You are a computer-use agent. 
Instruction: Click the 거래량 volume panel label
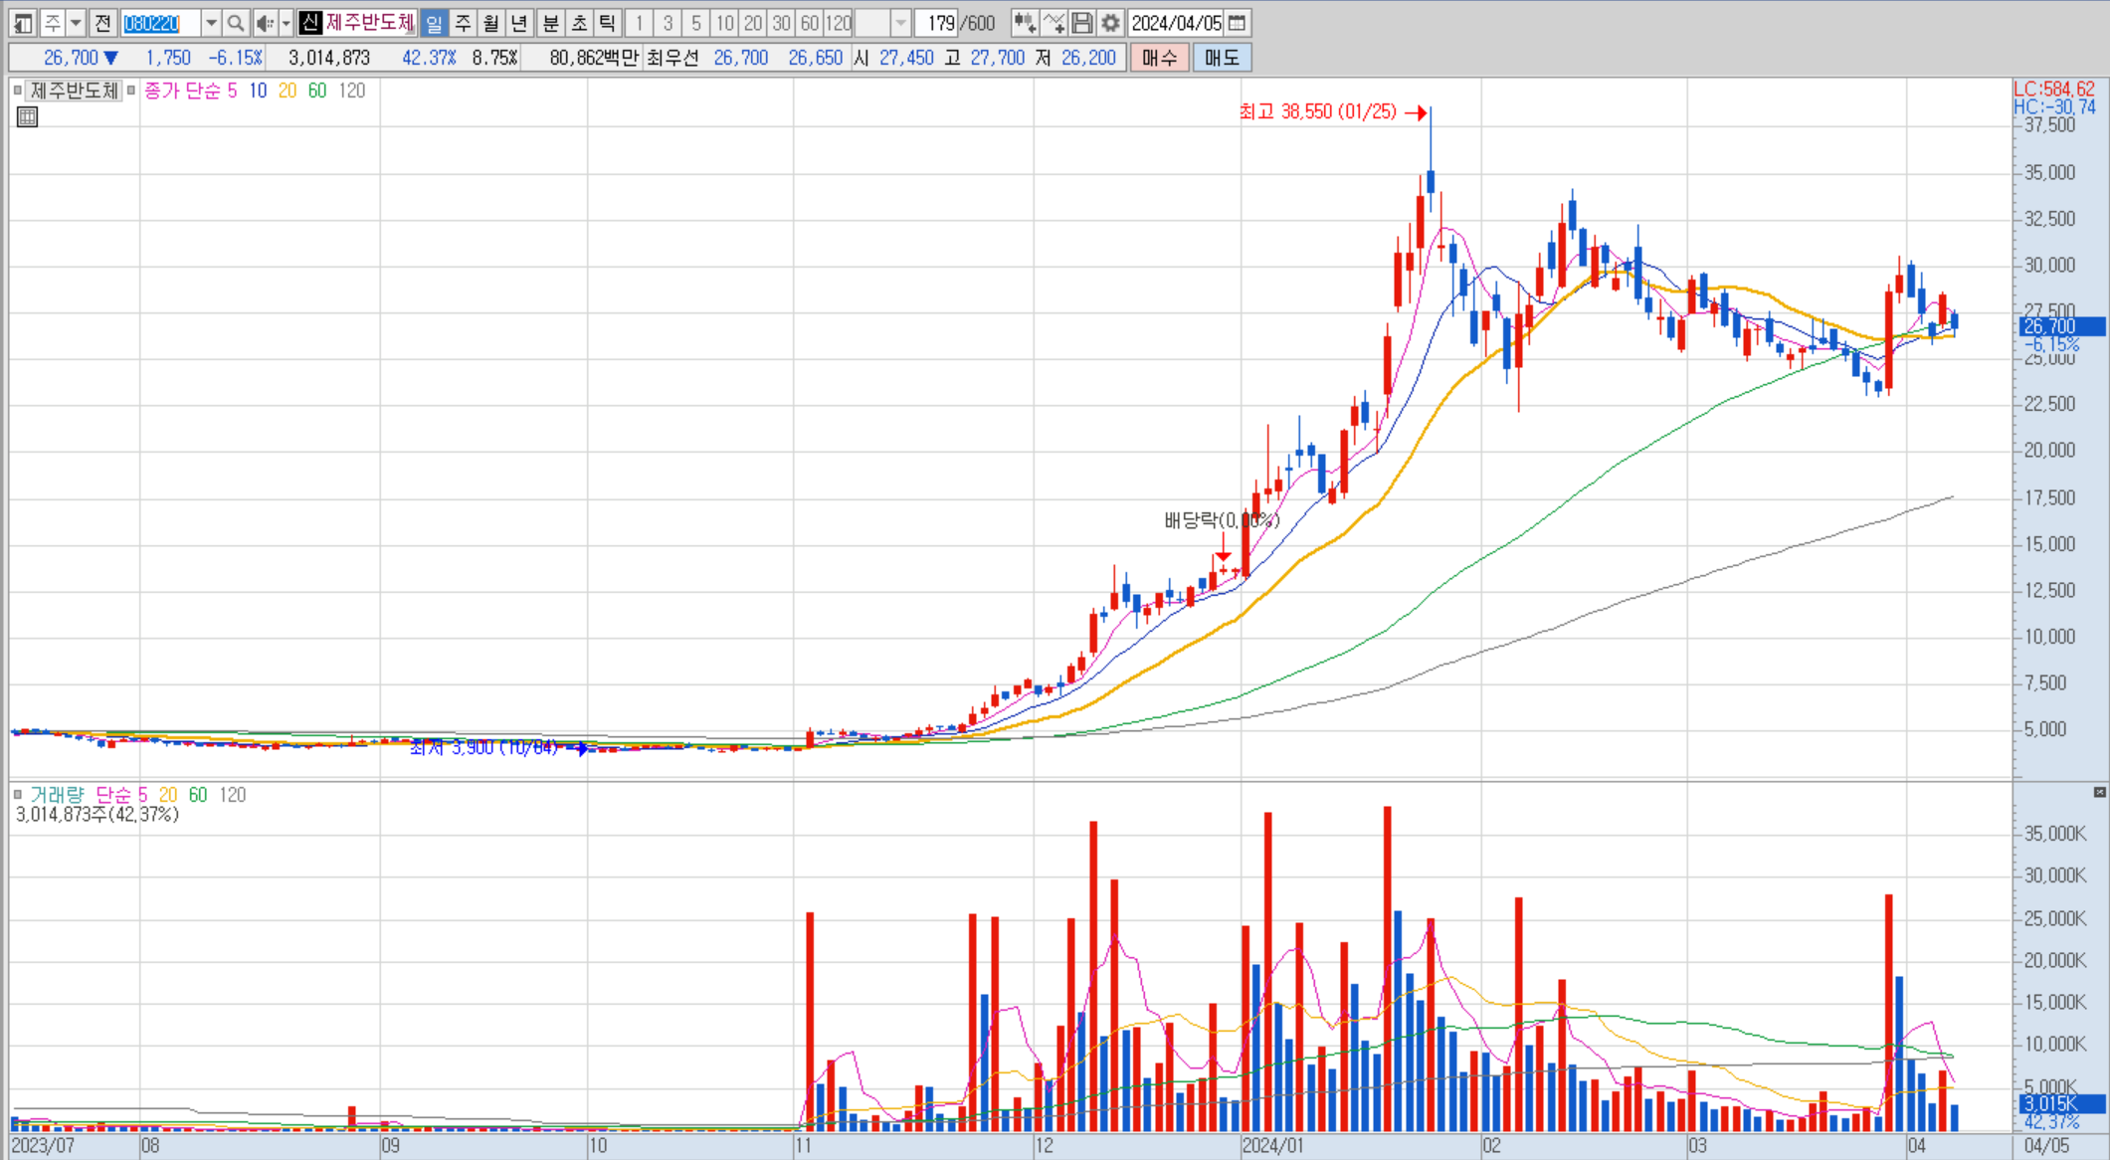point(57,795)
